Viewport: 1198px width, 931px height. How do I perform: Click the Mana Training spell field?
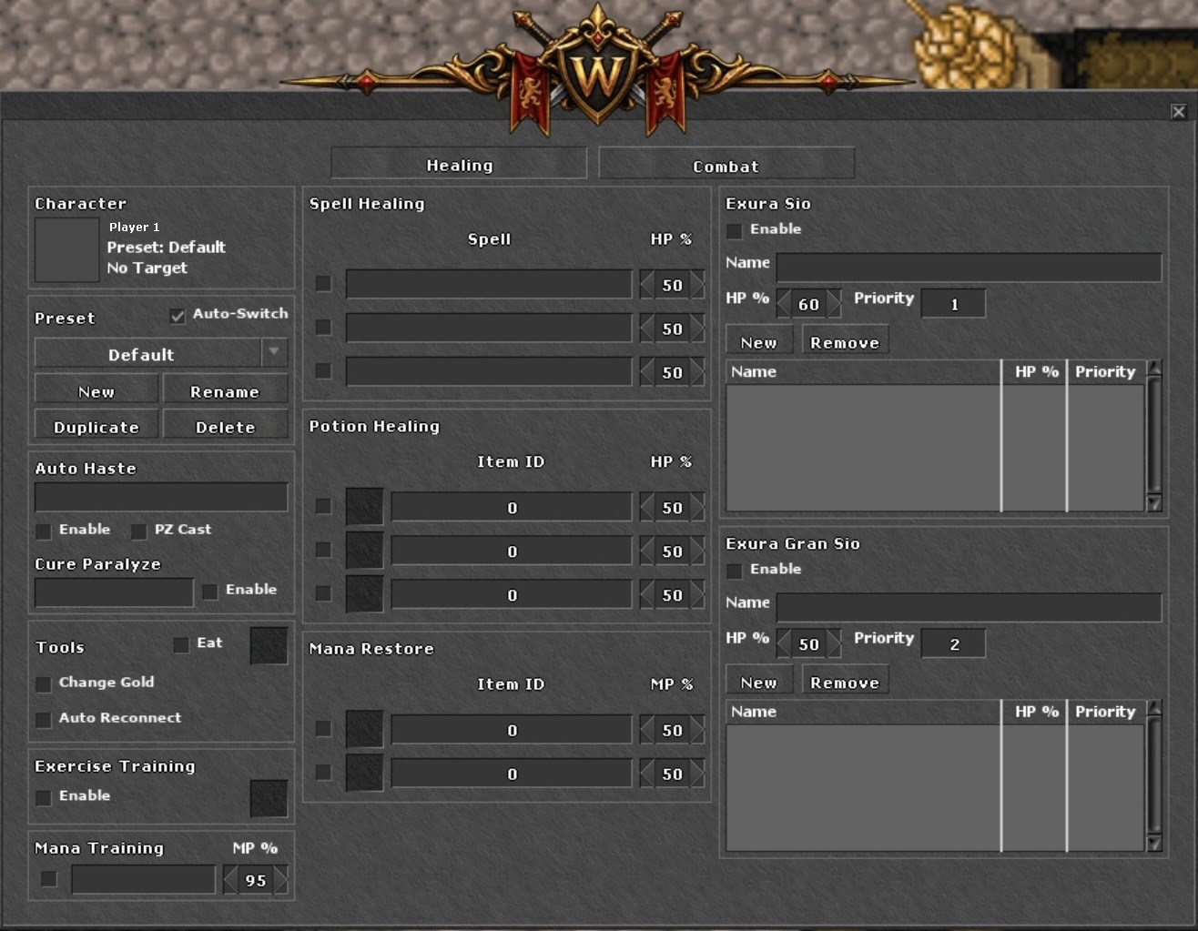pyautogui.click(x=144, y=879)
